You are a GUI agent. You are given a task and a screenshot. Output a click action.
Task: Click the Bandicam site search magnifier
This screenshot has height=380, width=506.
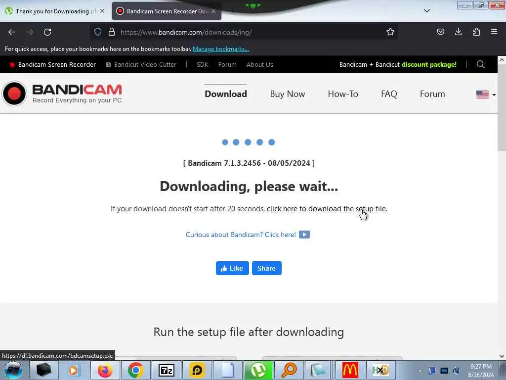click(x=480, y=64)
